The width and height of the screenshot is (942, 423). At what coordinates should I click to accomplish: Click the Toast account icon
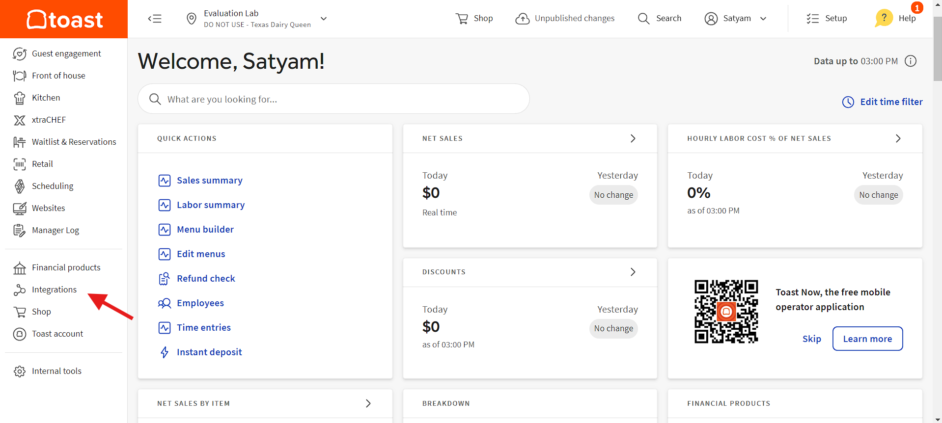pos(20,334)
